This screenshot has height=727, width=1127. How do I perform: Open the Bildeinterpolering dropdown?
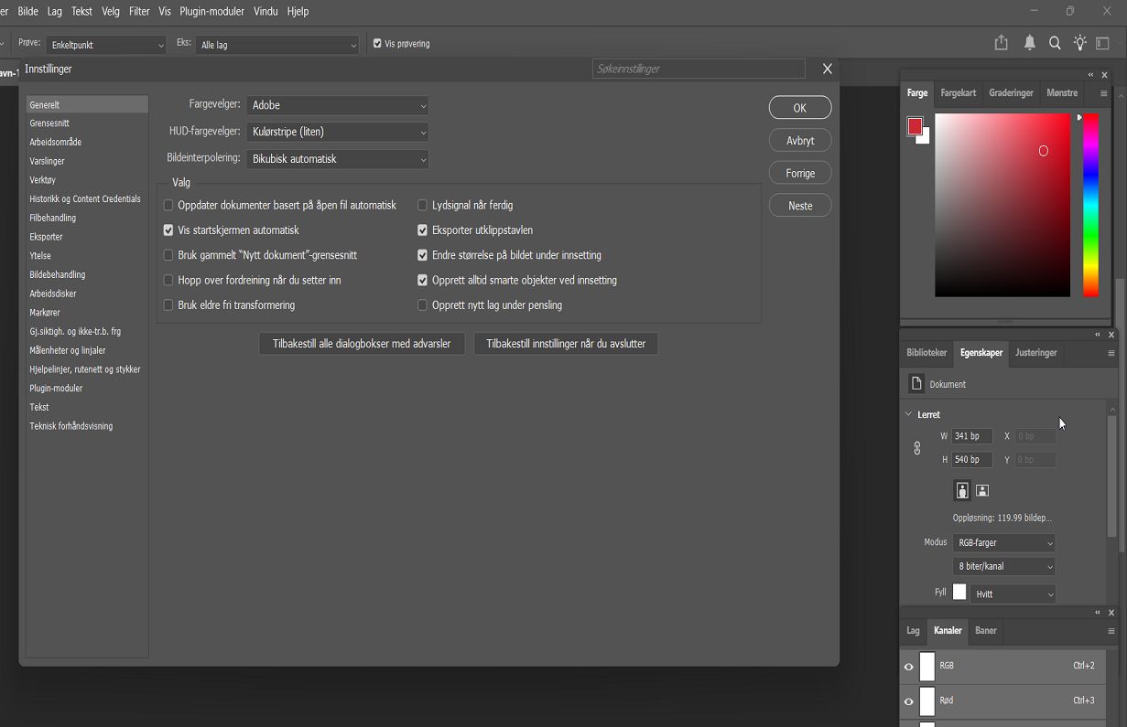(x=337, y=159)
